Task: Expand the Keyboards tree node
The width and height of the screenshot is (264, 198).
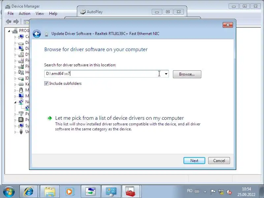Action: 15,84
